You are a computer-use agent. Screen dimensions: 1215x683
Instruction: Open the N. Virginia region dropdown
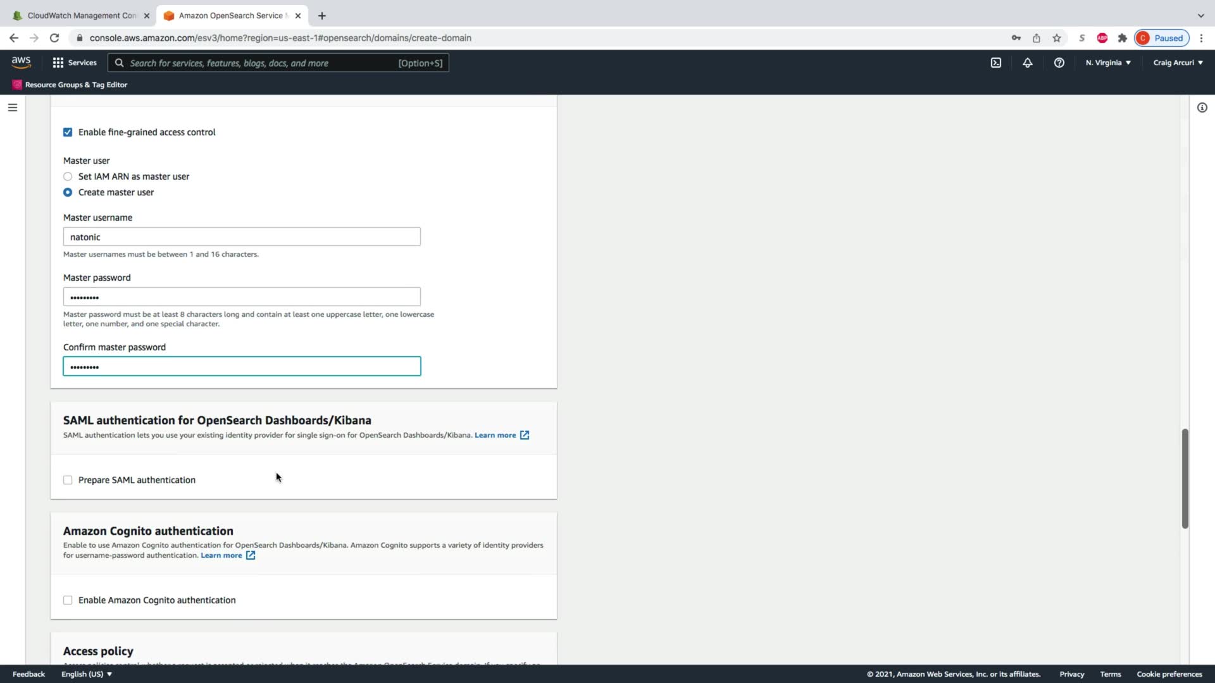tap(1108, 63)
